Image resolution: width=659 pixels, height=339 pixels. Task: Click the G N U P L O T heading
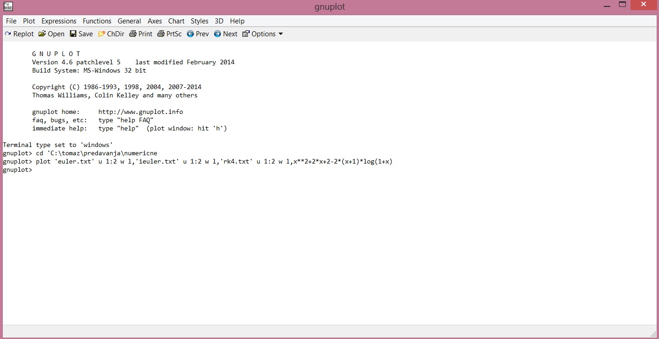pos(56,54)
